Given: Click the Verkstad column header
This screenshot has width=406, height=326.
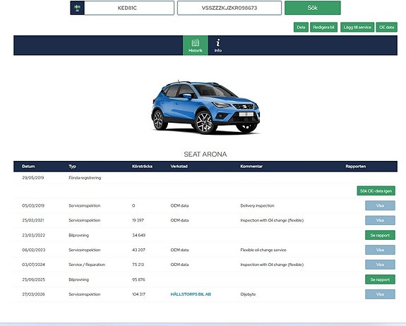Looking at the screenshot, I should [179, 167].
